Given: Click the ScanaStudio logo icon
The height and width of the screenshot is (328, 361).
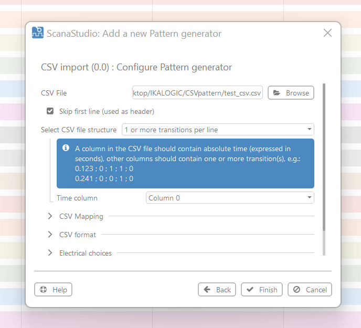Looking at the screenshot, I should [x=37, y=33].
